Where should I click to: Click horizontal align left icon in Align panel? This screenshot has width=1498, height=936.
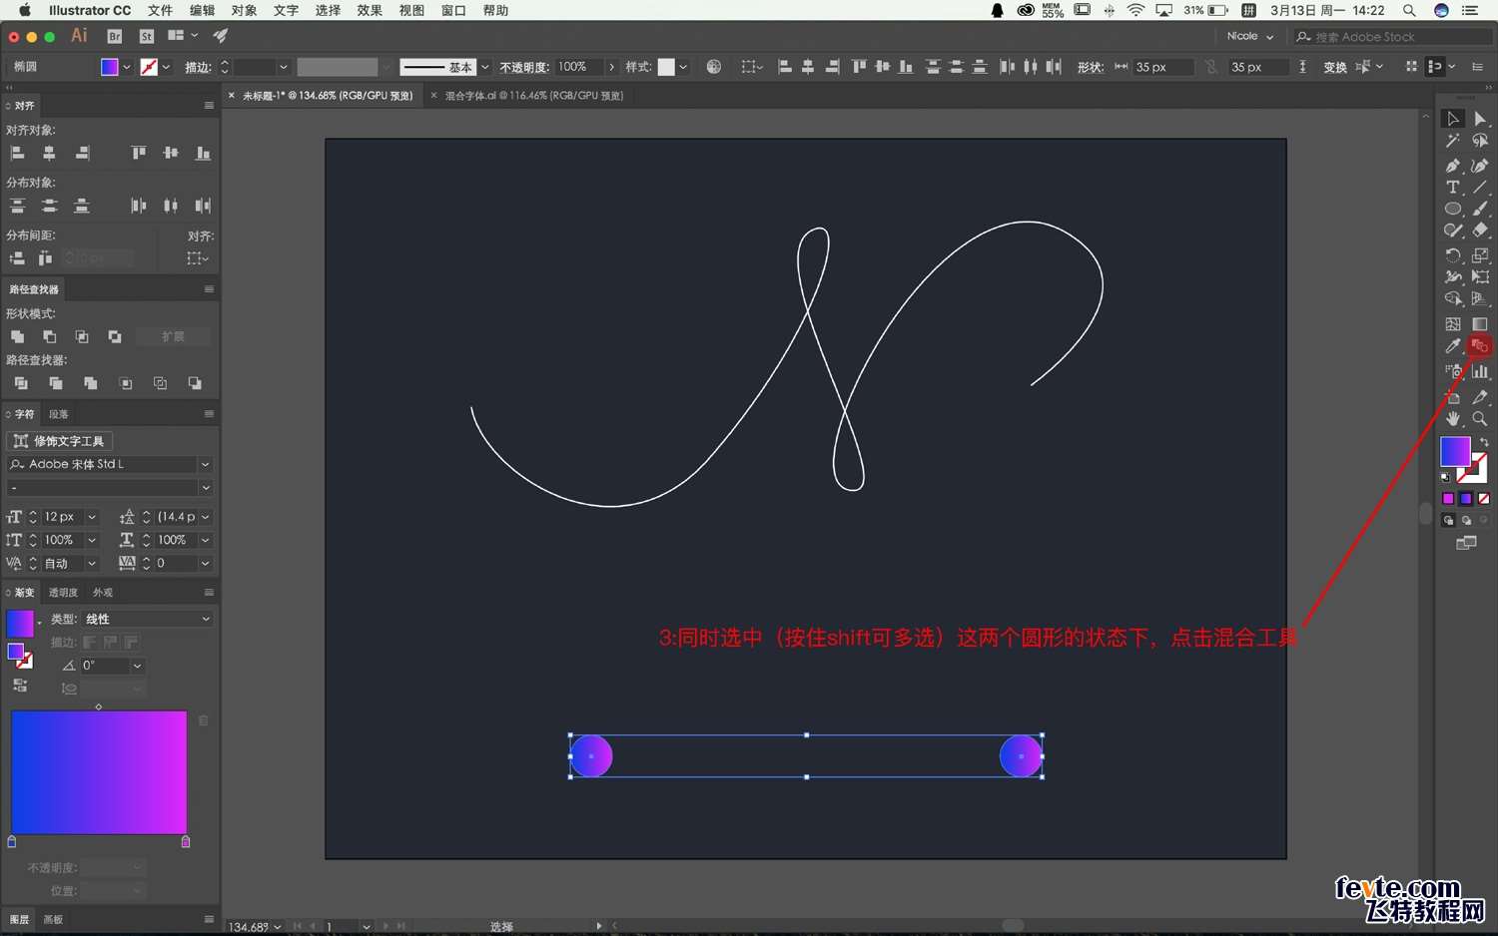(17, 153)
